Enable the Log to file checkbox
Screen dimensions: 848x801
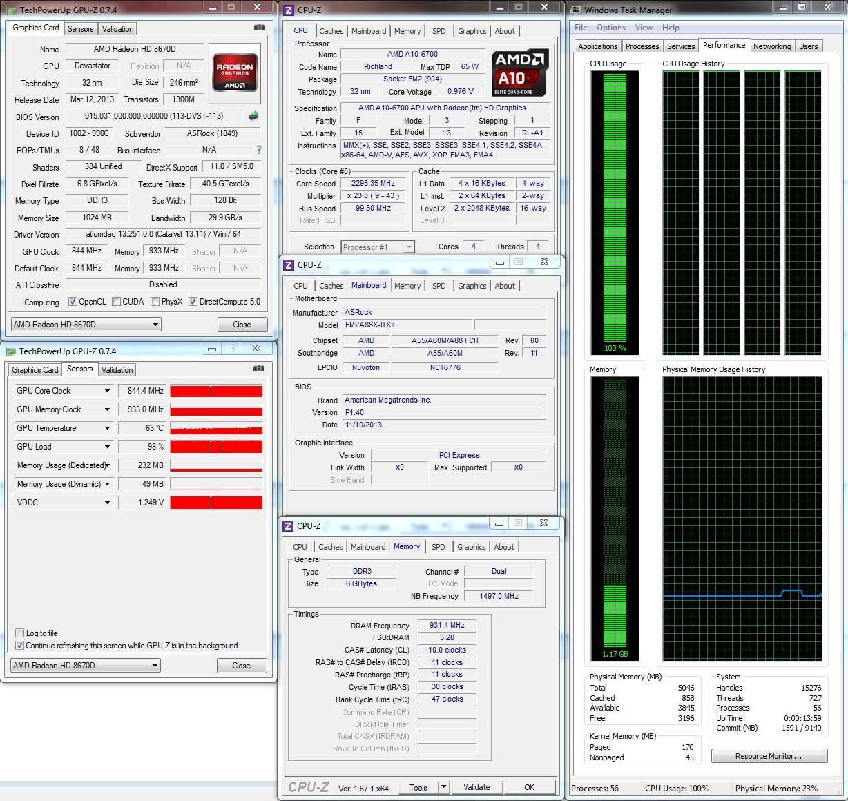tap(19, 633)
